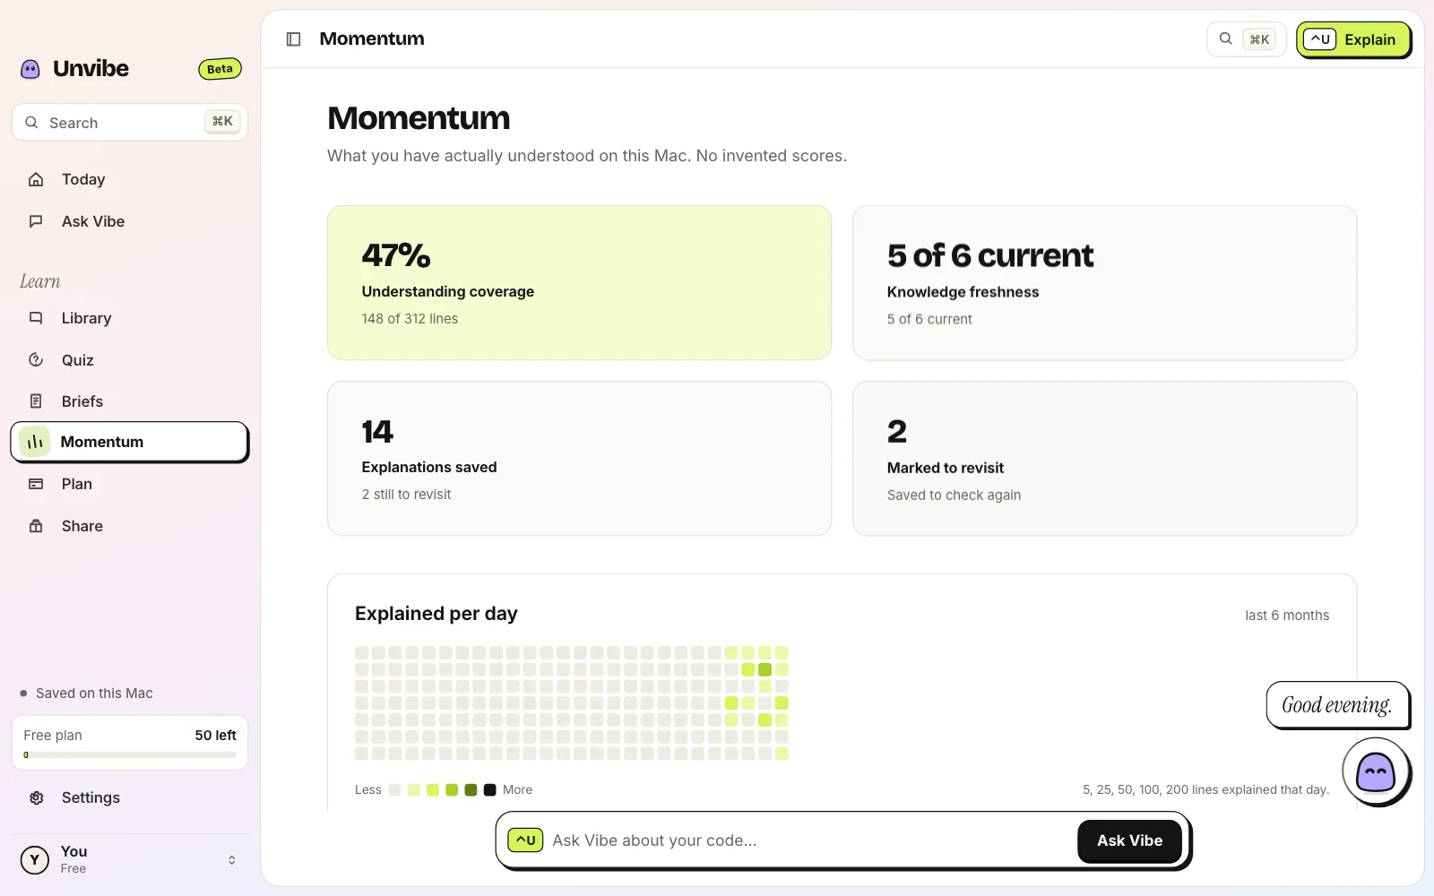
Task: Click the Ask Vibe chat bubble icon
Action: [36, 221]
